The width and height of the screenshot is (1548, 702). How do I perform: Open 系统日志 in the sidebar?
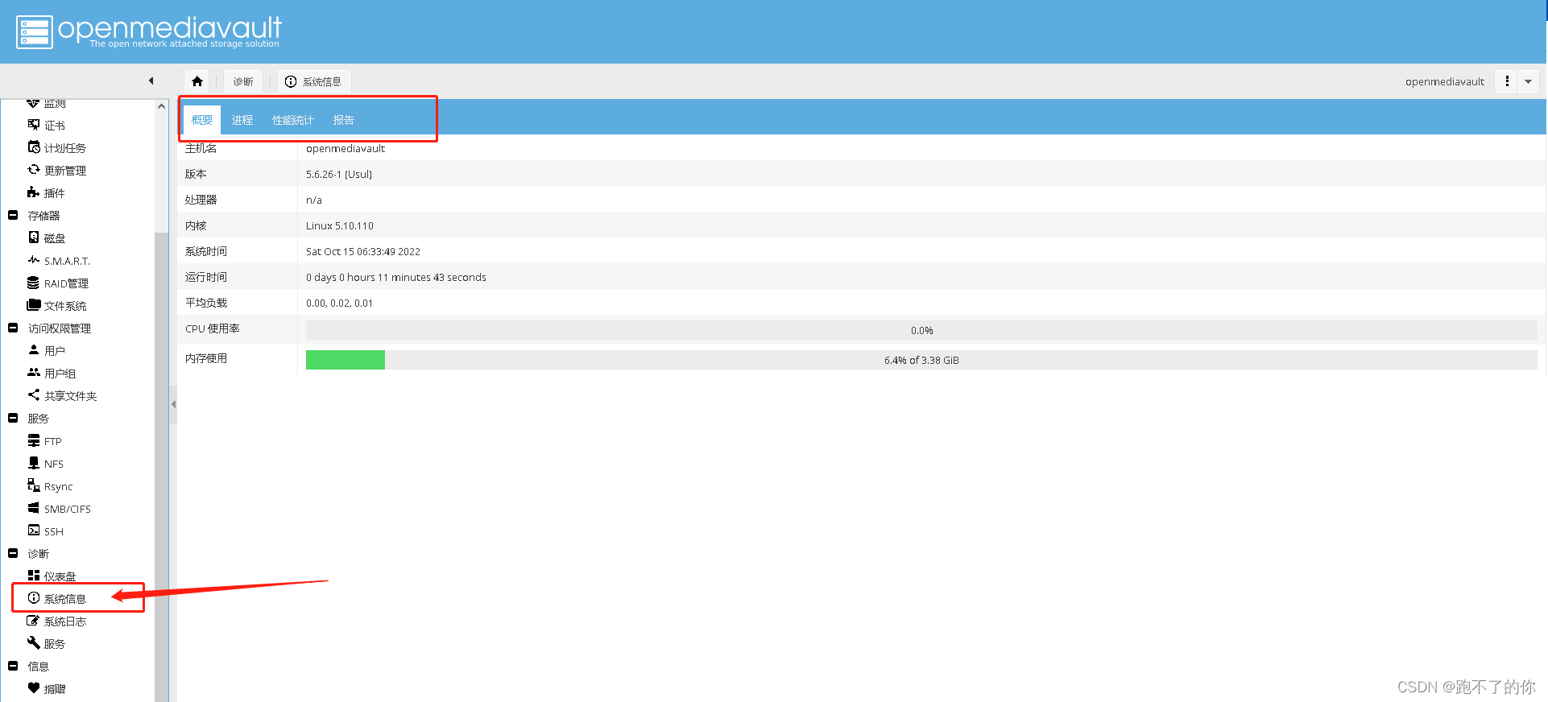click(x=65, y=621)
